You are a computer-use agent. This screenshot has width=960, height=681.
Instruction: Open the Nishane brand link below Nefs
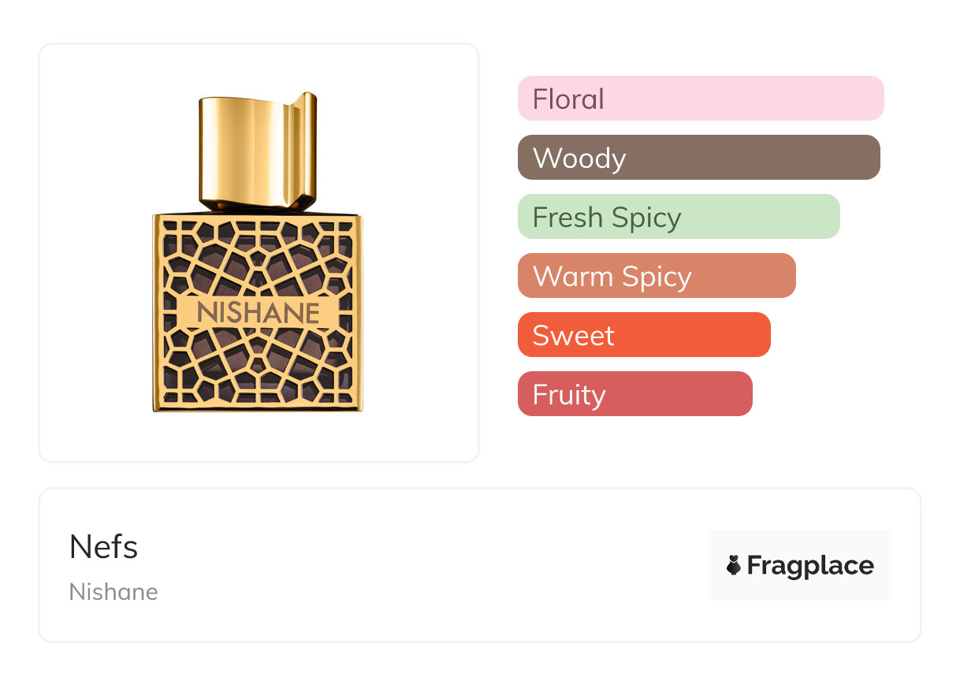[113, 592]
